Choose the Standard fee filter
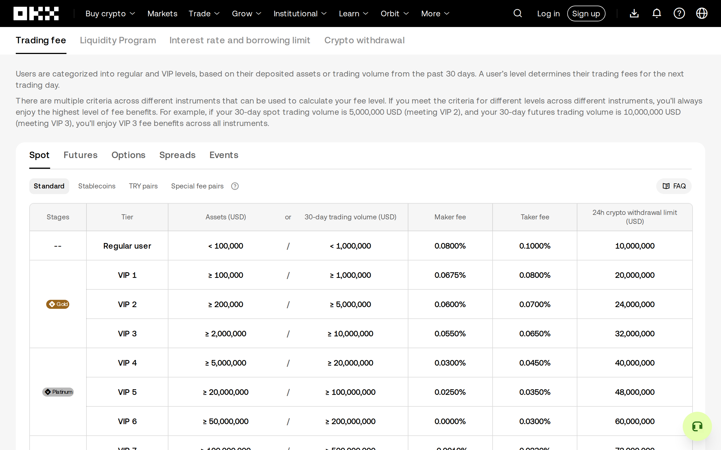Screen dimensions: 721x450 point(49,186)
